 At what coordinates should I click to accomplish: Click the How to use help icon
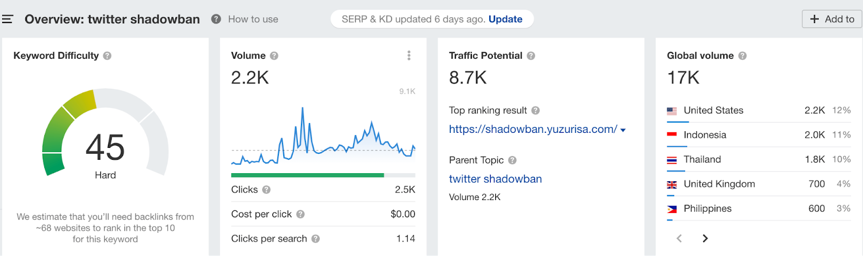(216, 19)
